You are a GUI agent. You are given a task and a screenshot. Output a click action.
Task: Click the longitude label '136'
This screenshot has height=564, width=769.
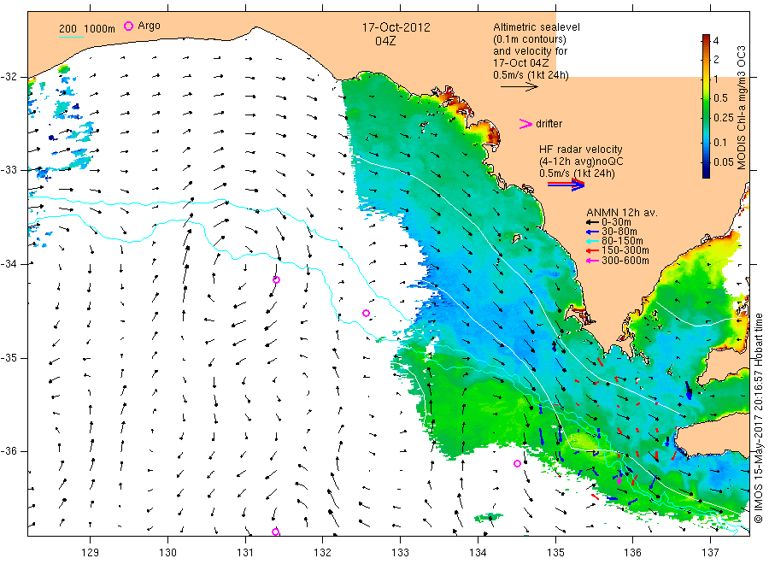[x=632, y=553]
